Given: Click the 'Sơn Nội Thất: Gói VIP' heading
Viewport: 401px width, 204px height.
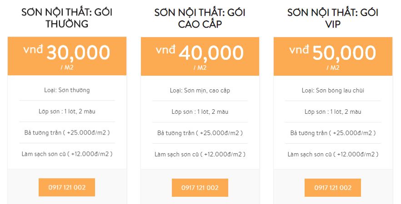Looking at the screenshot, I should [x=333, y=18].
